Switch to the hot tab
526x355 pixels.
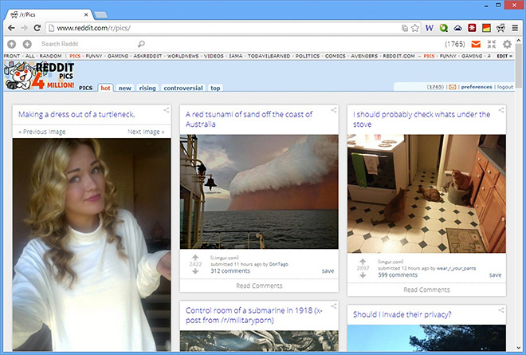(x=105, y=88)
